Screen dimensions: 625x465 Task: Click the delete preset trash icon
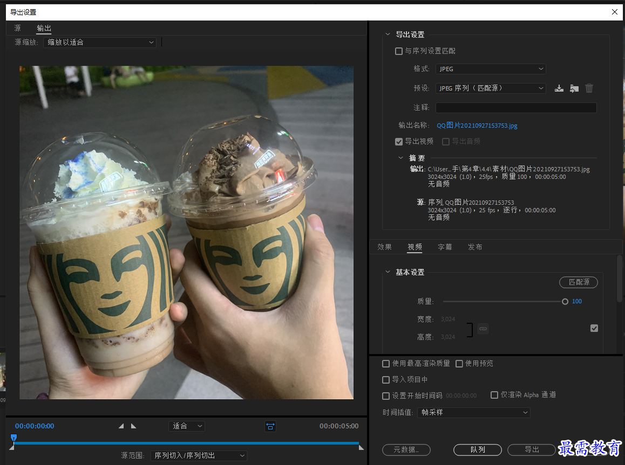589,88
